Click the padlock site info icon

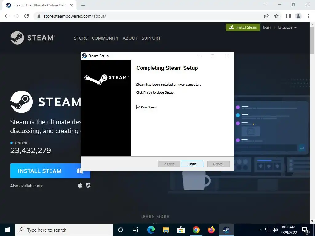click(x=39, y=16)
